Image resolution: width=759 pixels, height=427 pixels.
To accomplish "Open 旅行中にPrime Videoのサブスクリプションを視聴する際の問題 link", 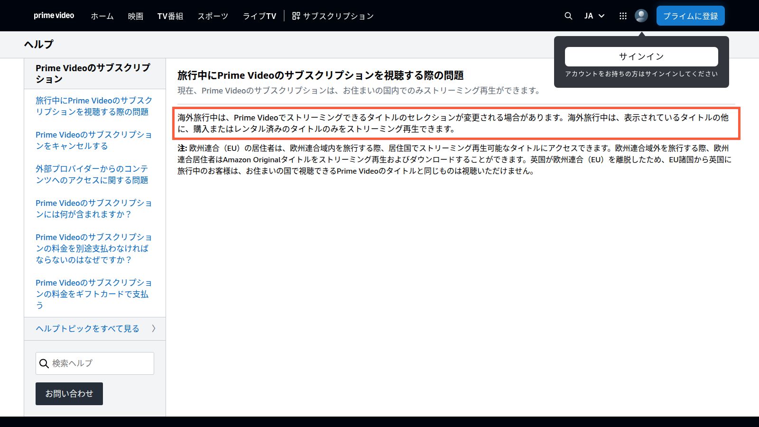I will pos(94,106).
